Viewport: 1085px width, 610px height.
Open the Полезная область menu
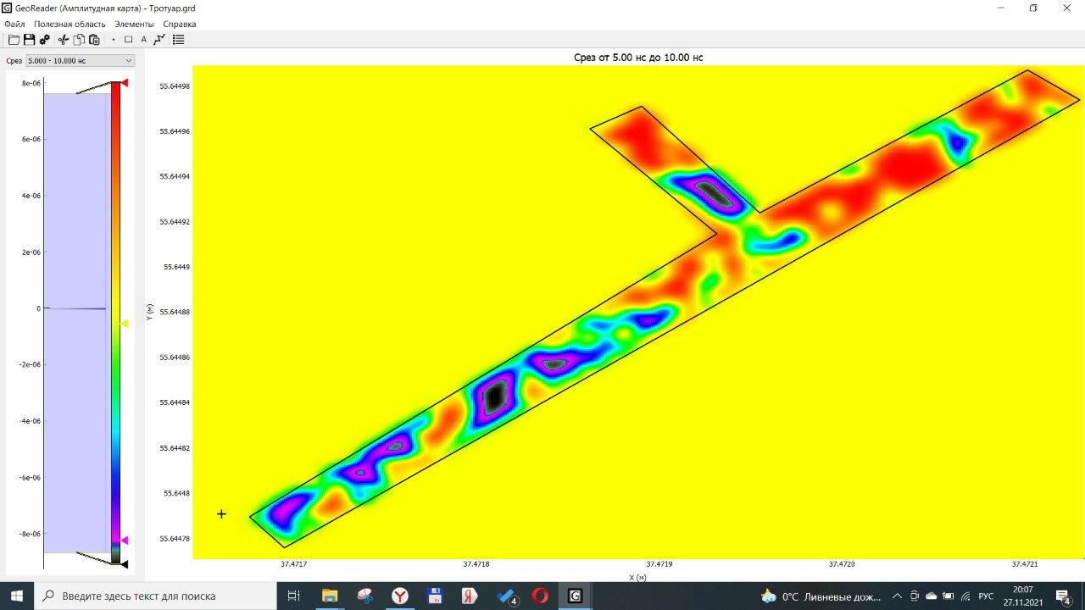point(70,25)
